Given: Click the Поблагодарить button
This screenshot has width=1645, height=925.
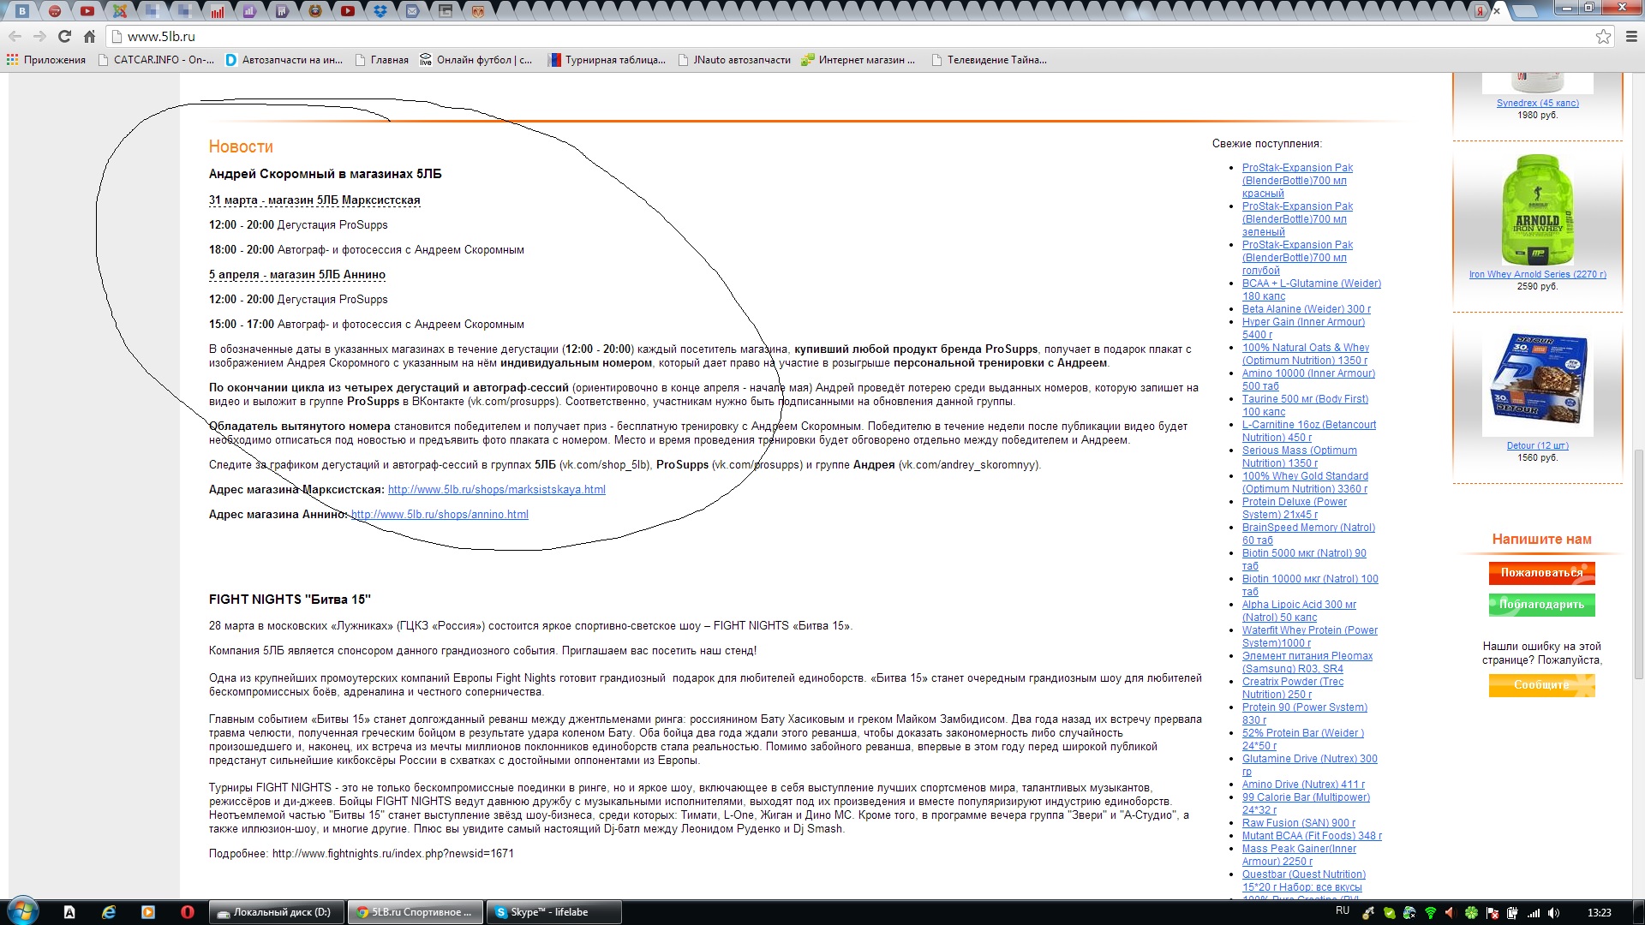Looking at the screenshot, I should tap(1541, 605).
